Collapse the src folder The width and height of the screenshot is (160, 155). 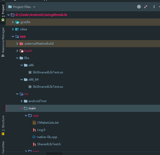[x=17, y=94]
